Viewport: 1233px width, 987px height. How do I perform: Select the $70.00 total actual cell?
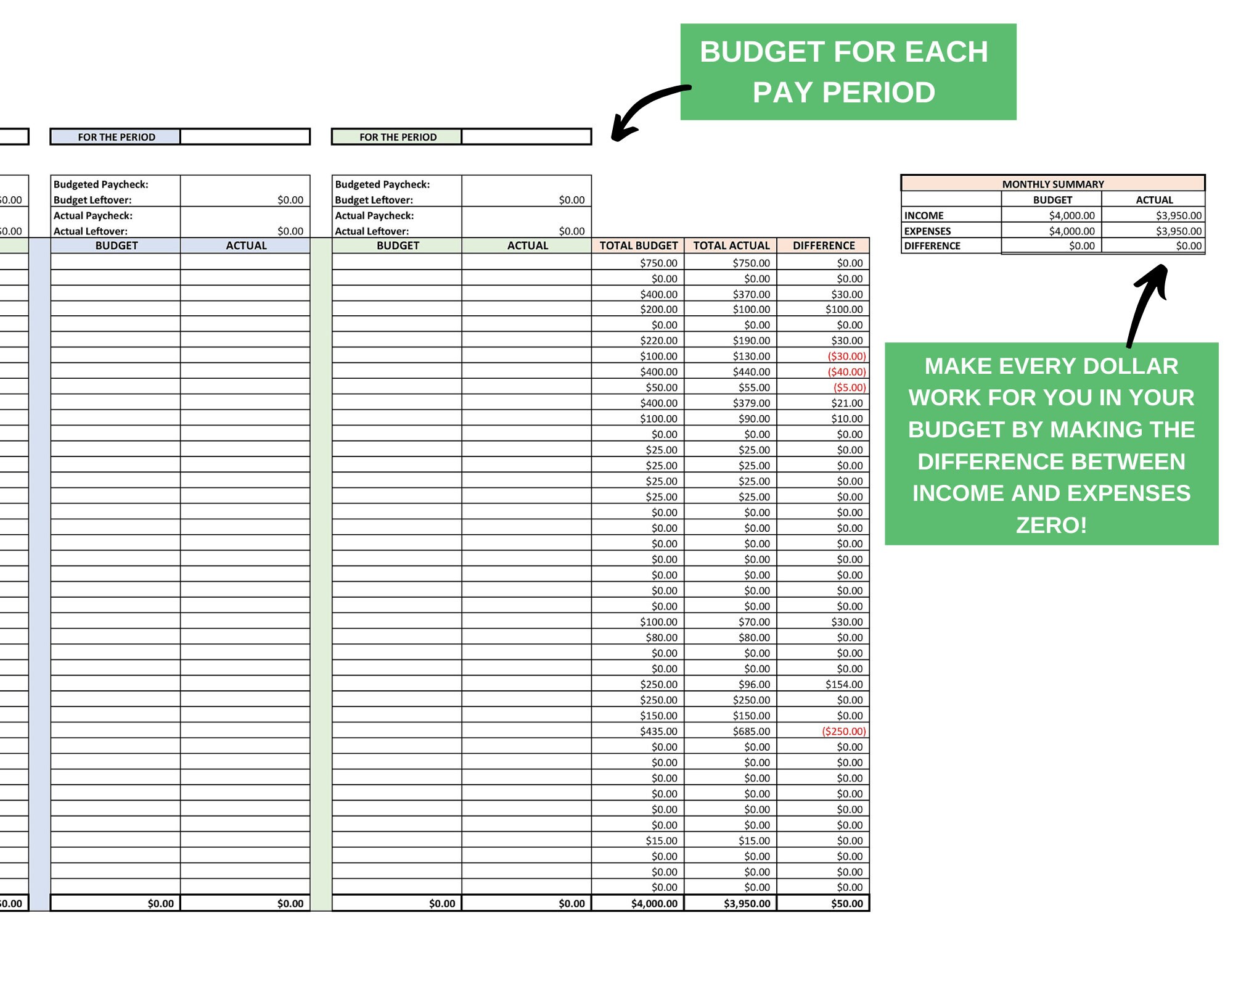[731, 622]
